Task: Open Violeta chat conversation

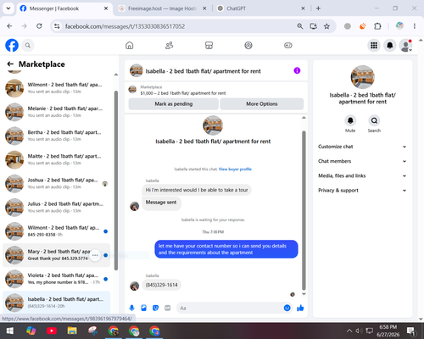Action: (x=57, y=279)
